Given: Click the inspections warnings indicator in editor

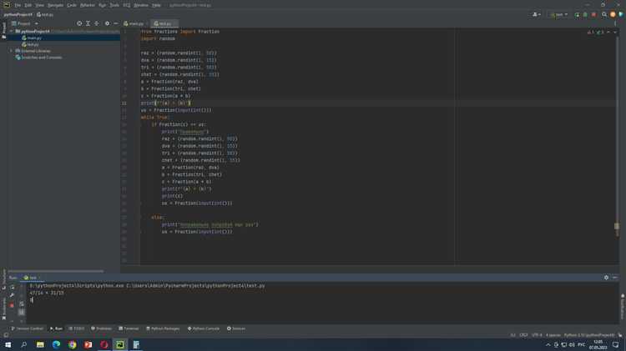Looking at the screenshot, I should click(596, 32).
